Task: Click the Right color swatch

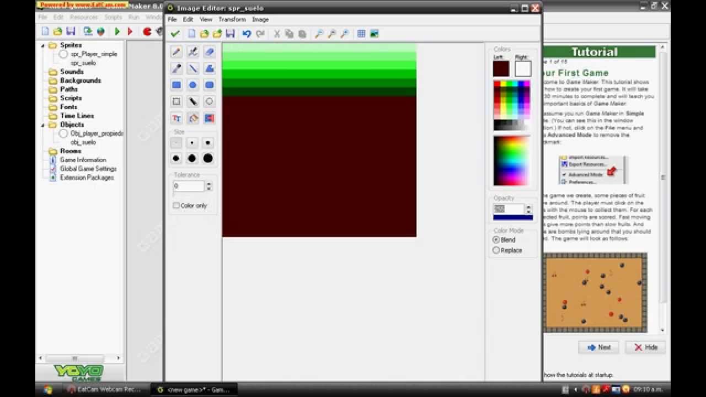Action: click(523, 68)
